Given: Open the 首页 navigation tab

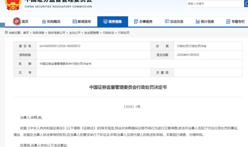Looking at the screenshot, I should 21,21.
